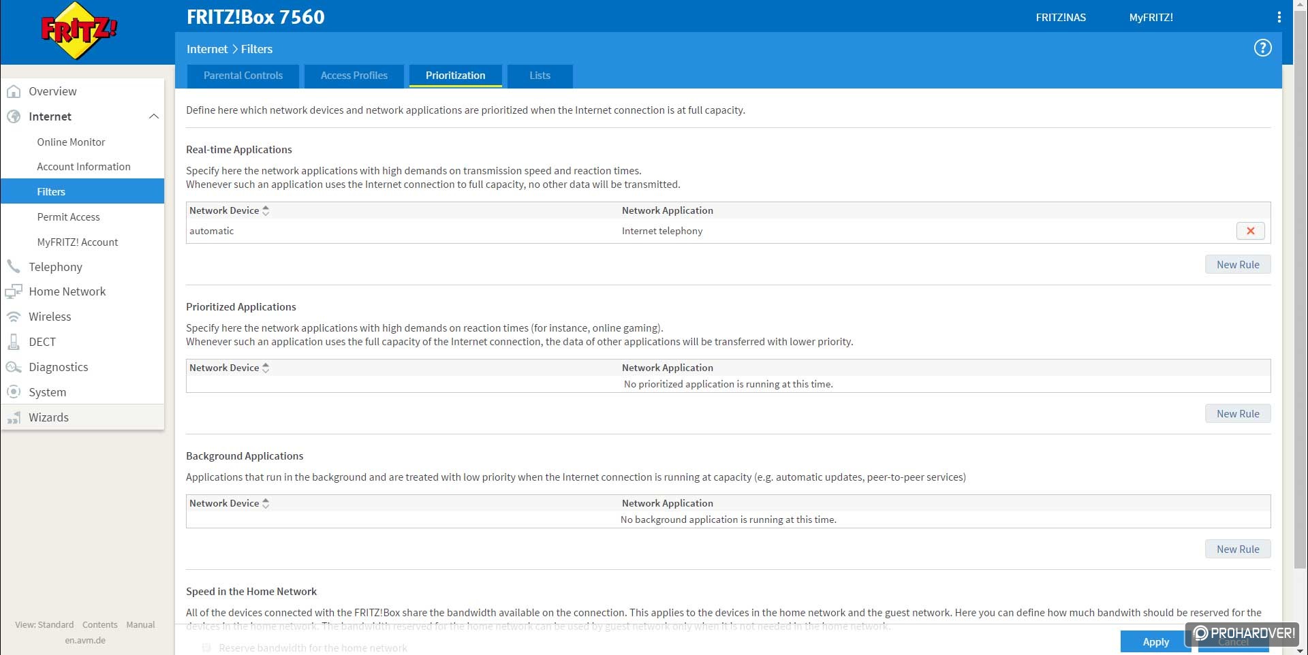Open Permit Access in the sidebar
1308x655 pixels.
68,217
